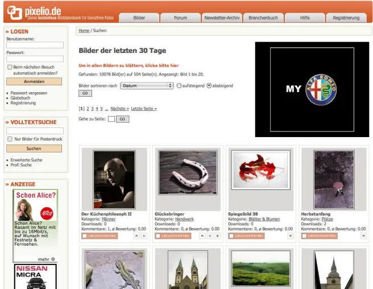Open Erweiterte Suche link
This screenshot has height=289, width=373.
point(26,160)
